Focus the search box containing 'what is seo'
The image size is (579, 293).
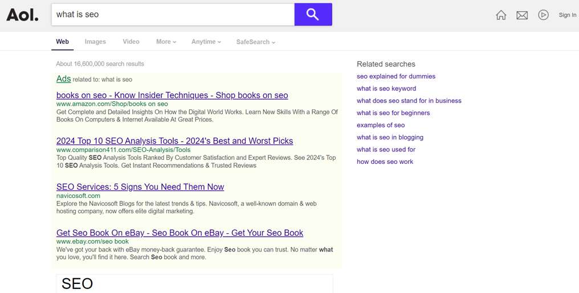tap(173, 14)
